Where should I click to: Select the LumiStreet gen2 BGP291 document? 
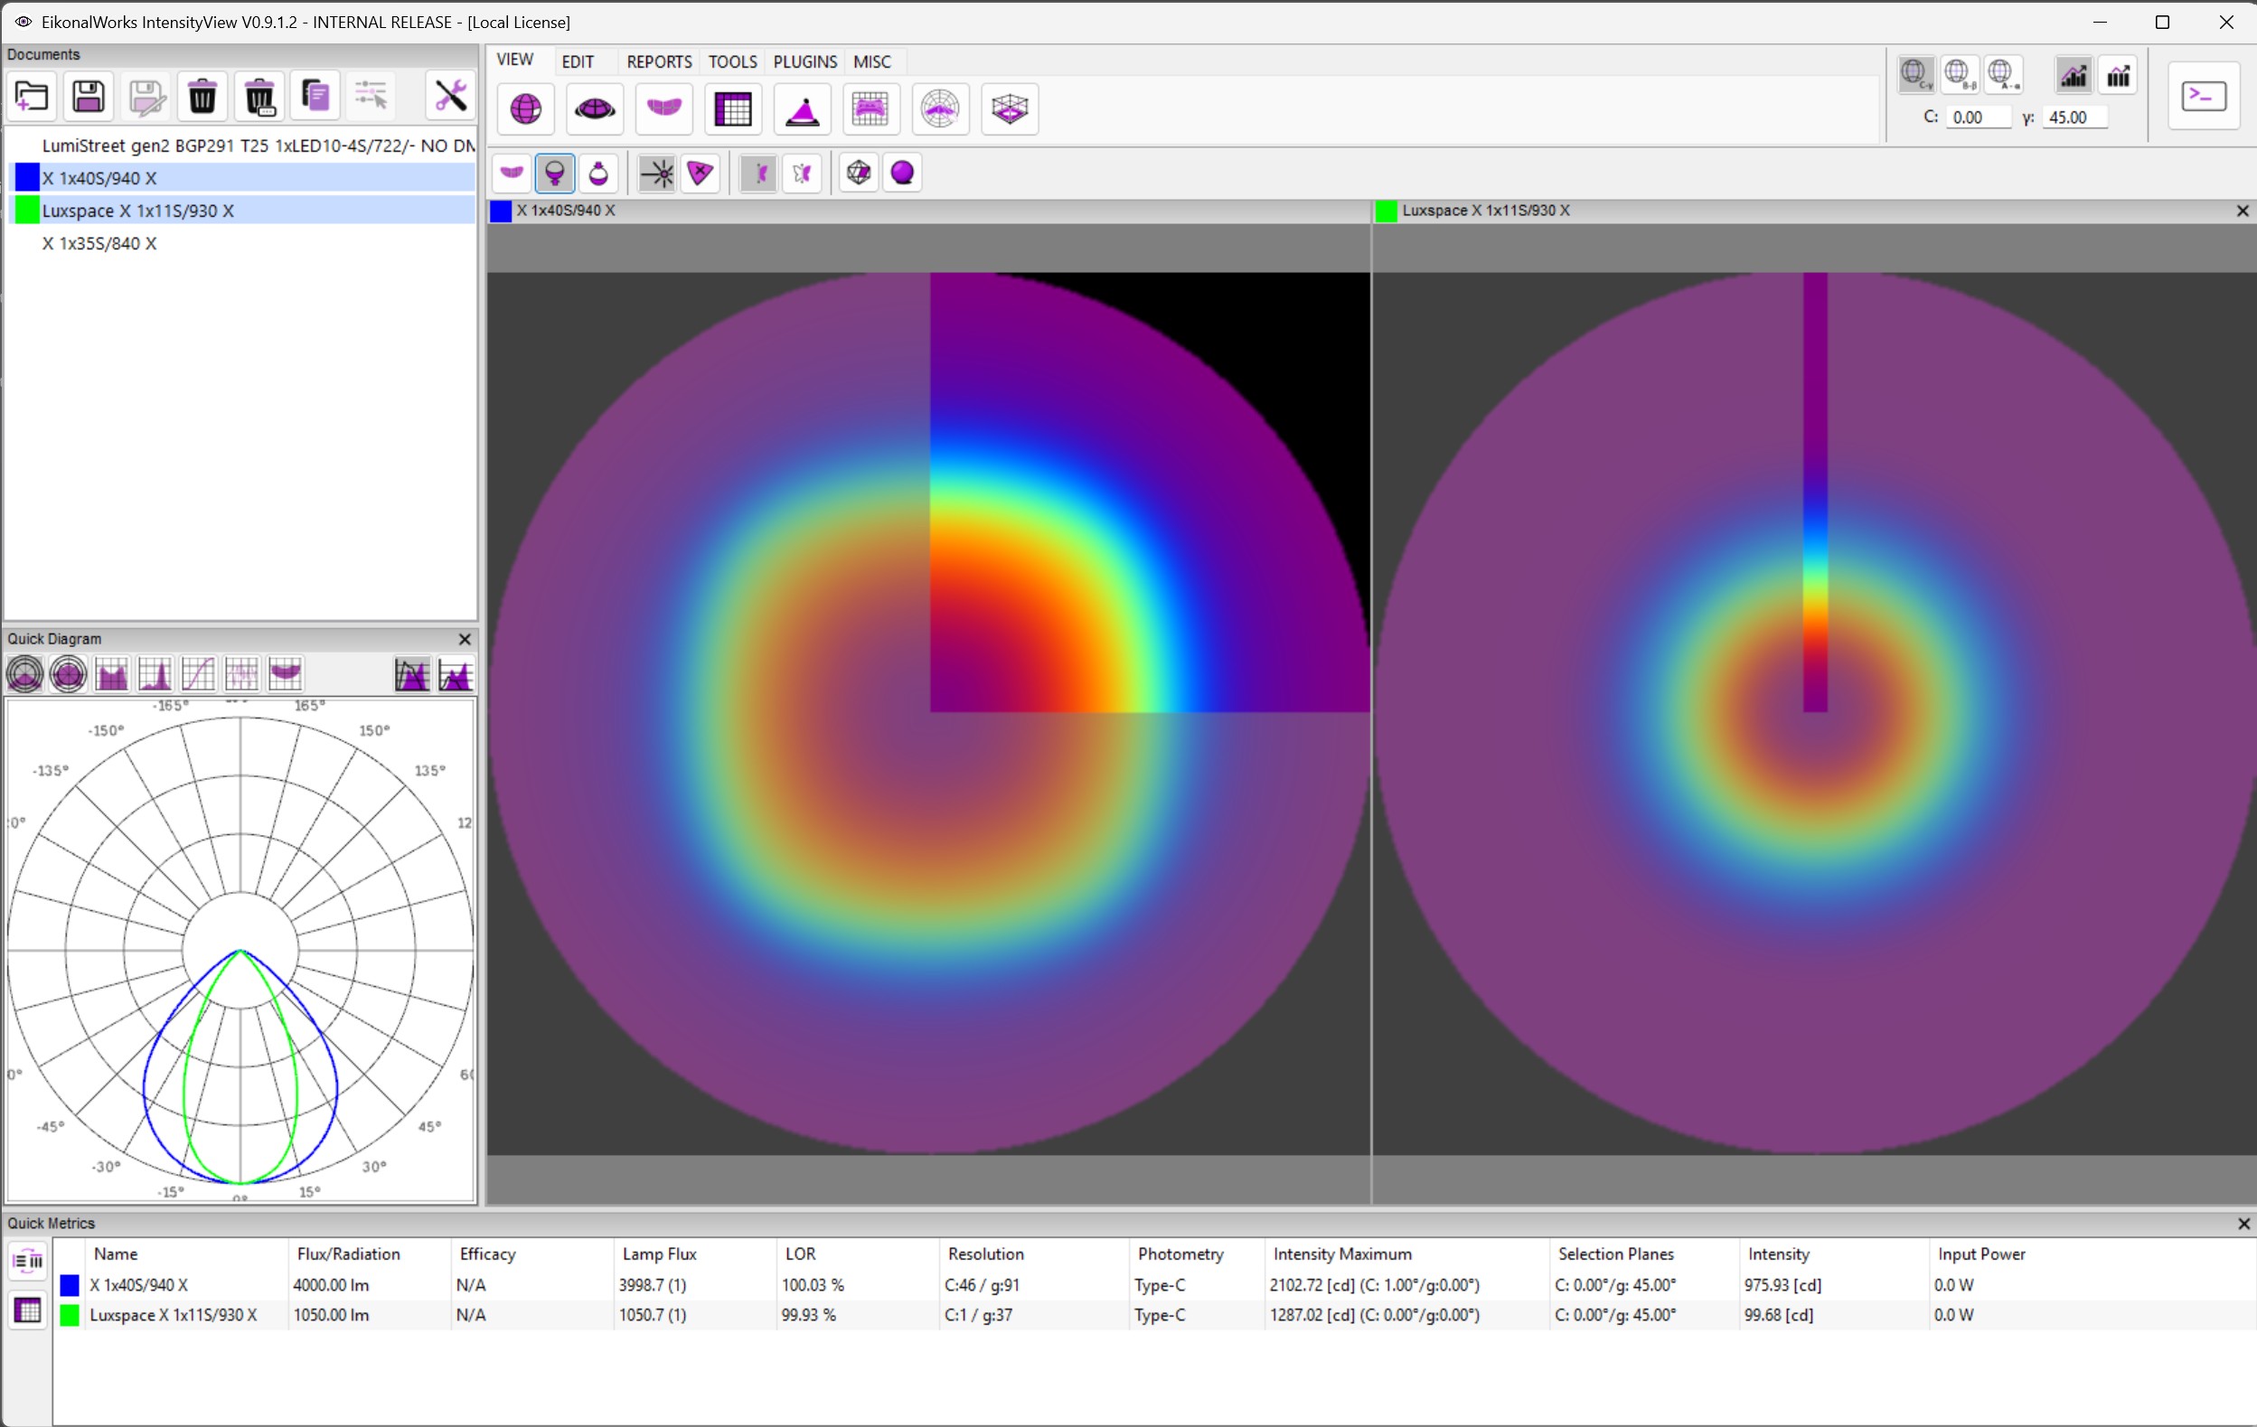point(243,146)
